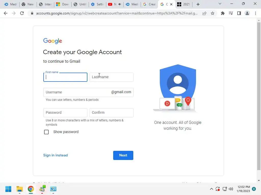Screen dimensions: 261x195
Task: Click the browser forward arrow
Action: point(14,13)
